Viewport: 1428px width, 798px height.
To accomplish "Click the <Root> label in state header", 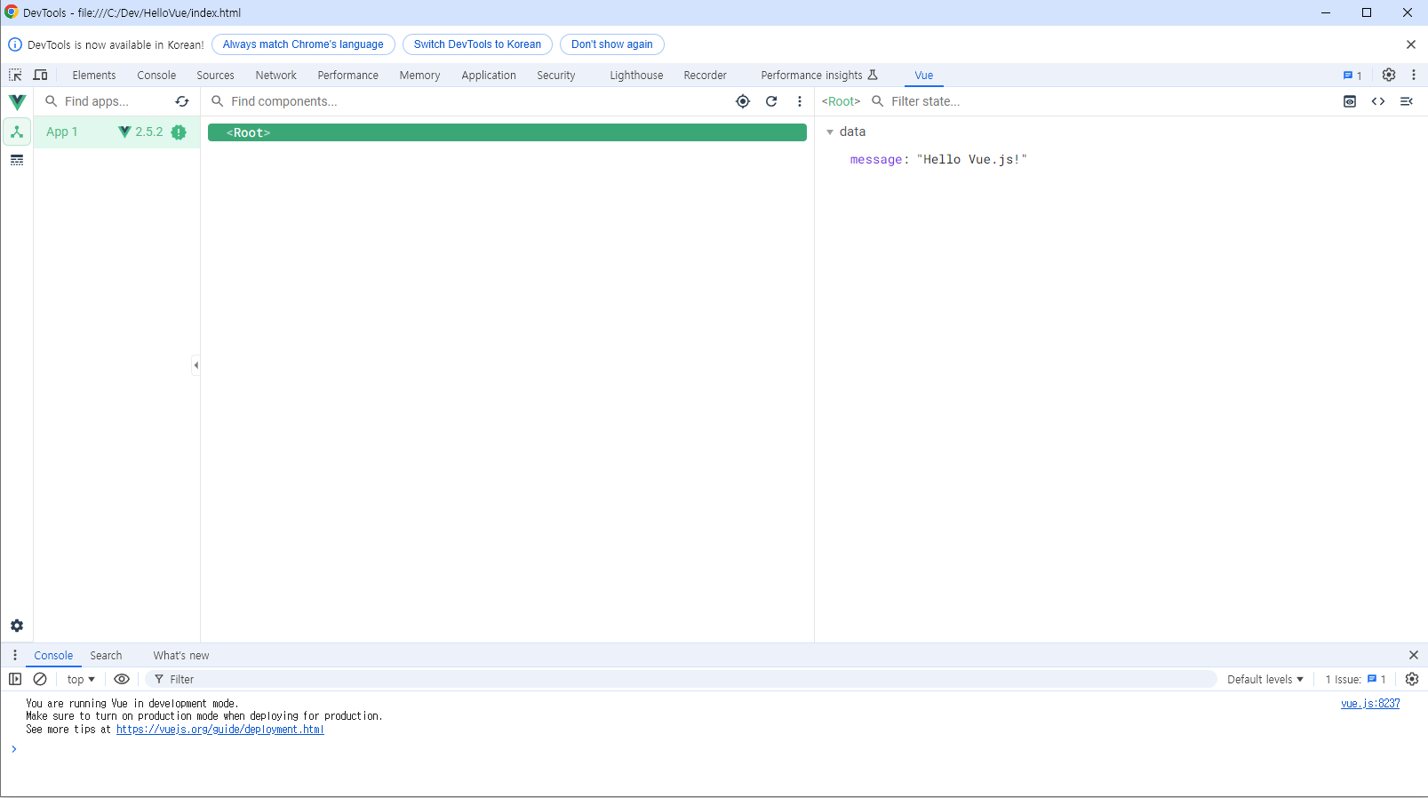I will [x=841, y=101].
